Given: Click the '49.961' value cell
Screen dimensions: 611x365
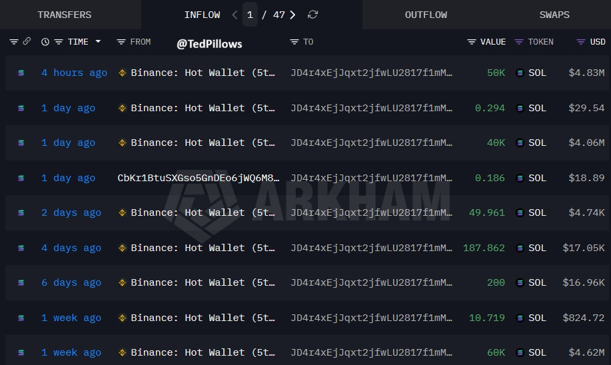Looking at the screenshot, I should click(x=486, y=212).
